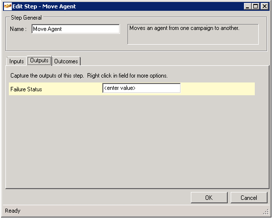Viewport: 272px width, 218px height.
Task: Click the Step General group heading
Action: pyautogui.click(x=26, y=18)
